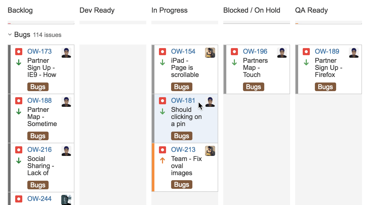Viewport: 366px width, 205px height.
Task: Click the assignee avatar on OW-244
Action: click(x=66, y=200)
